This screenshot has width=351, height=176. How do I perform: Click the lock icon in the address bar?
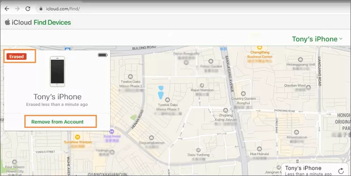(x=41, y=9)
